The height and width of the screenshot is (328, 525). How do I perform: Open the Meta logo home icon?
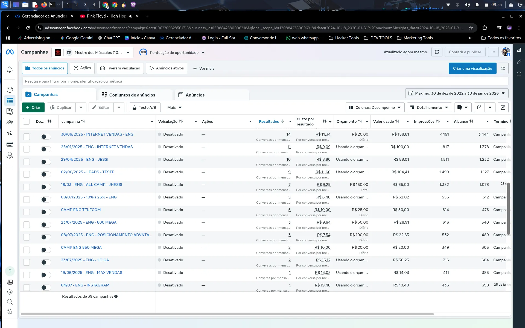[10, 52]
